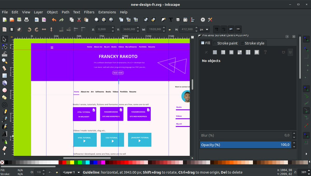Collapse the Fill and Stroke panel
The width and height of the screenshot is (311, 176).
tap(287, 37)
